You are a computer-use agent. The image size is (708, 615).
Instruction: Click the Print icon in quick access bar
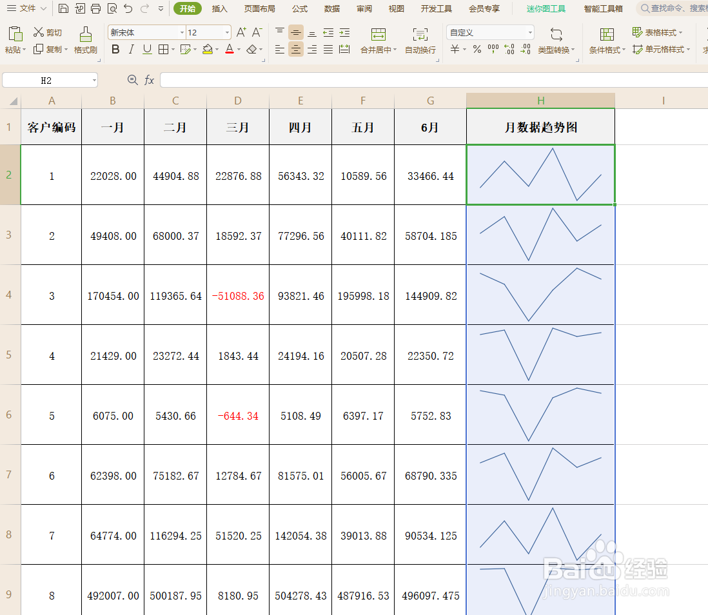coord(95,8)
